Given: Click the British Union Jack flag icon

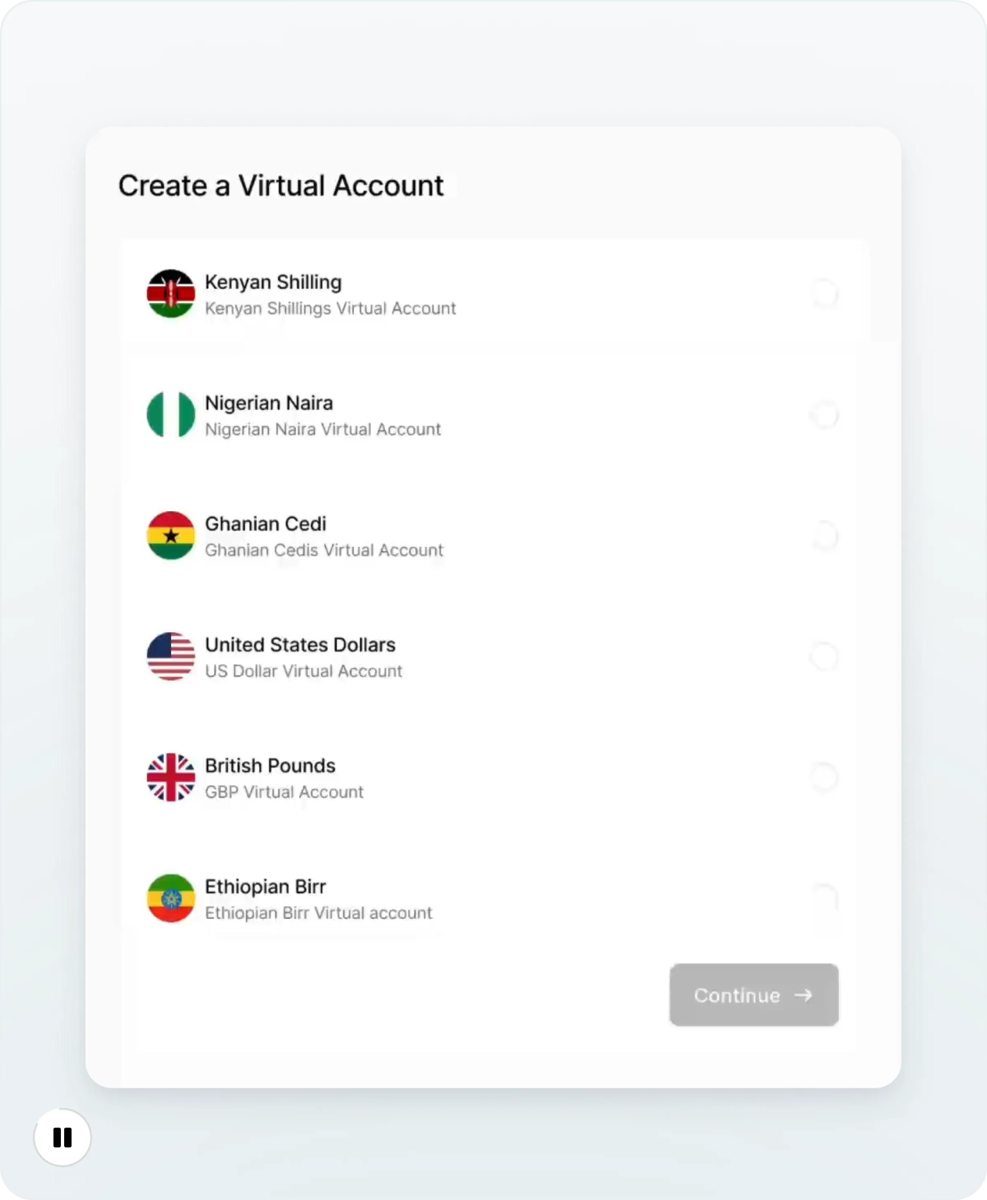Looking at the screenshot, I should click(x=171, y=778).
